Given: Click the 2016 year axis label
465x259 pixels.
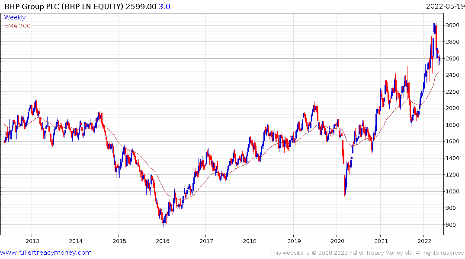Looking at the screenshot, I should click(x=163, y=241).
